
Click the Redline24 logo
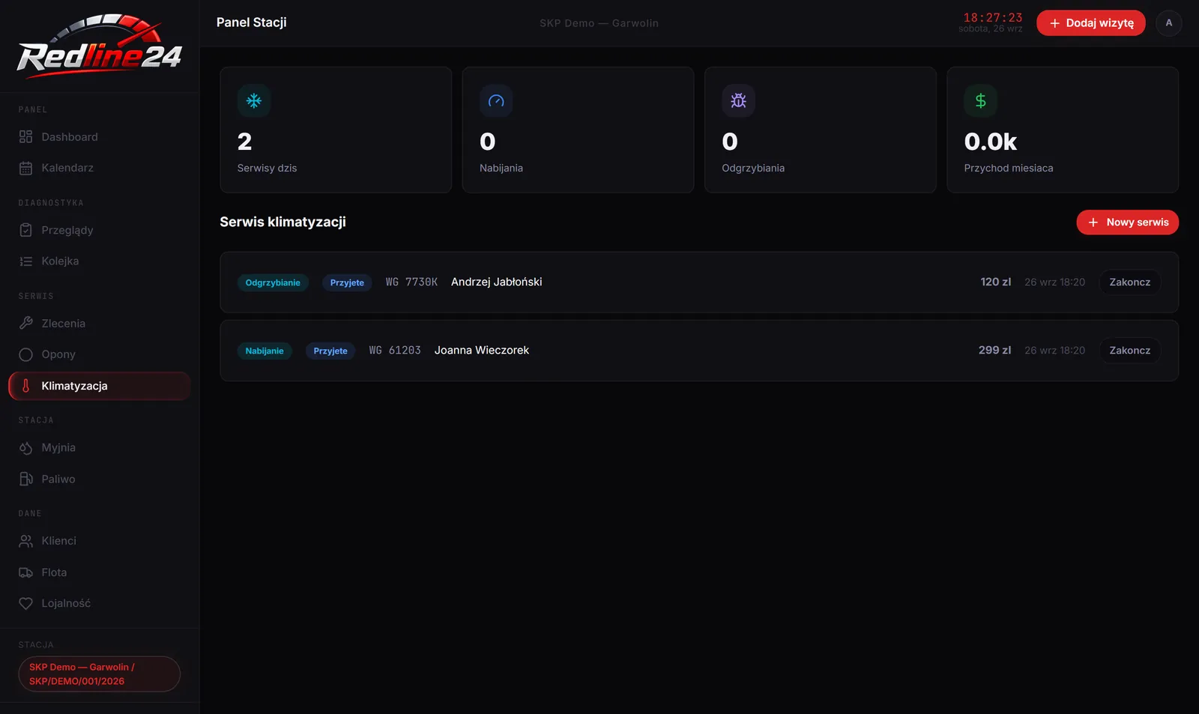100,46
